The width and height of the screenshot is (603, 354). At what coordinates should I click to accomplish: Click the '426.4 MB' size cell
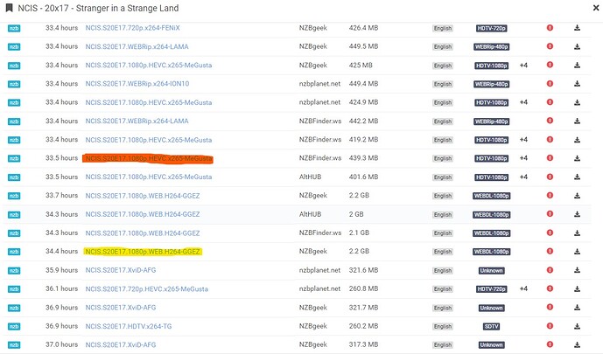(x=363, y=28)
